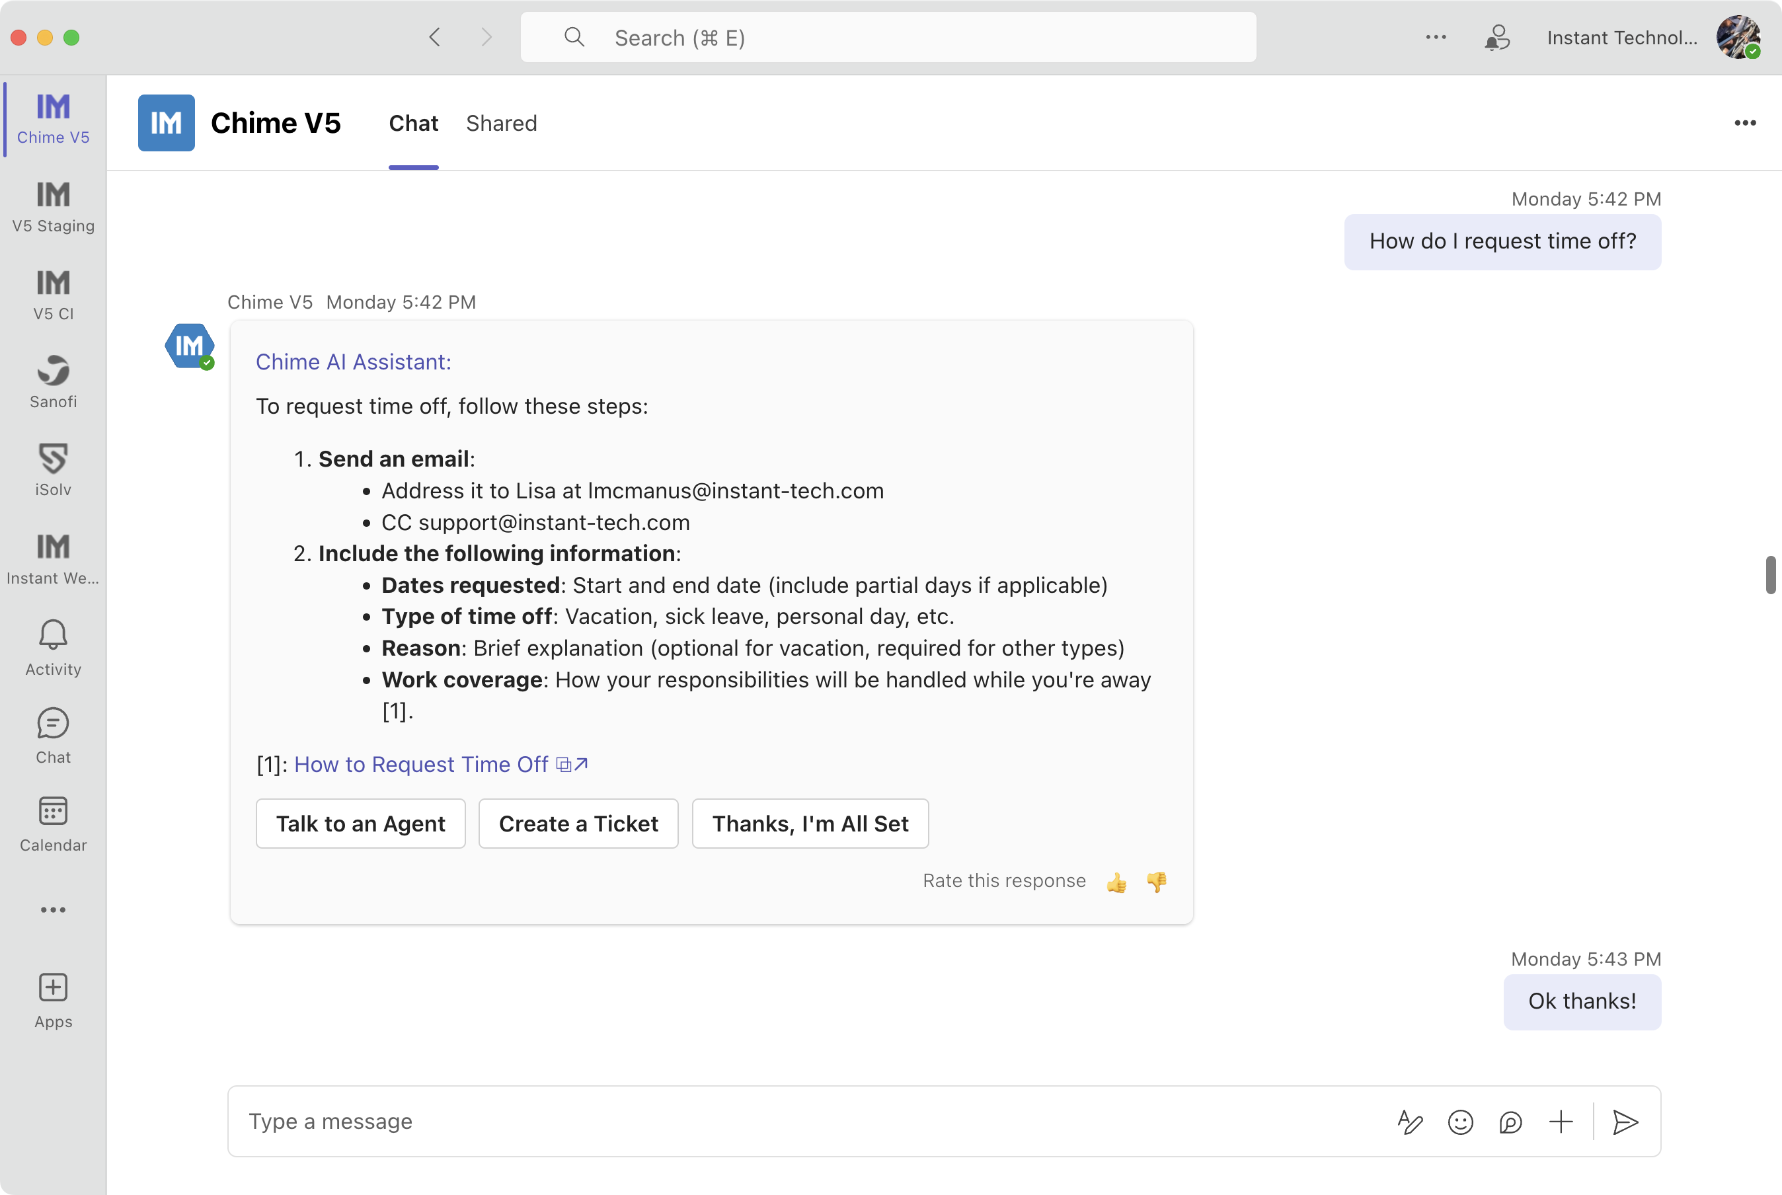Open V5 CI app in sidebar

click(x=54, y=295)
